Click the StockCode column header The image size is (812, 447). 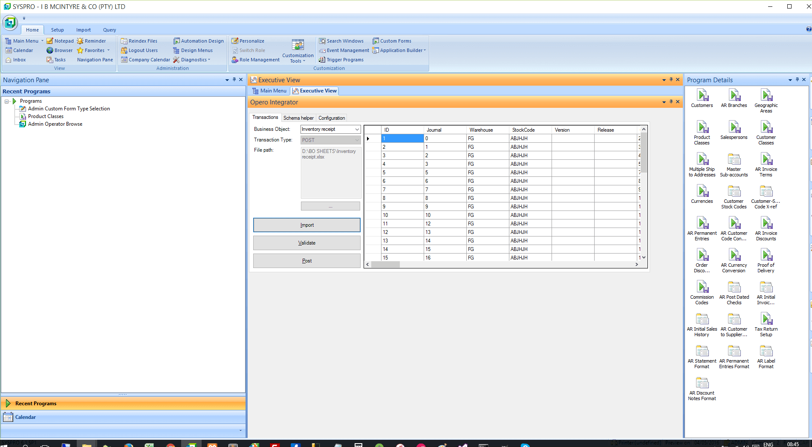click(x=530, y=130)
